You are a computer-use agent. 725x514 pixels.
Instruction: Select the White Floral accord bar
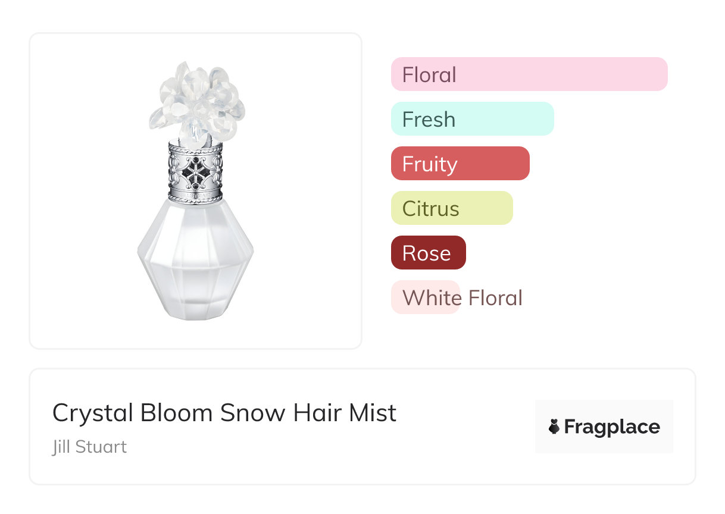(425, 297)
